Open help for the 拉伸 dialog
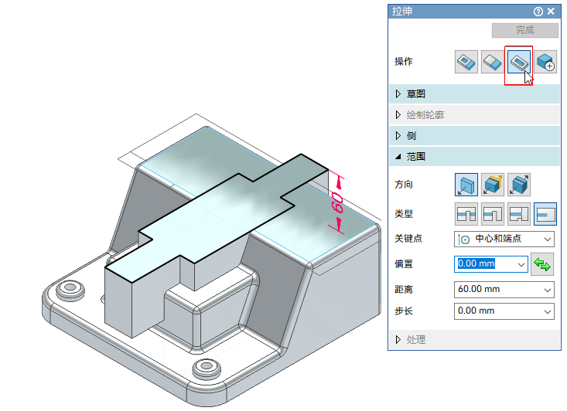Screen dimensions: 567x411 point(538,12)
